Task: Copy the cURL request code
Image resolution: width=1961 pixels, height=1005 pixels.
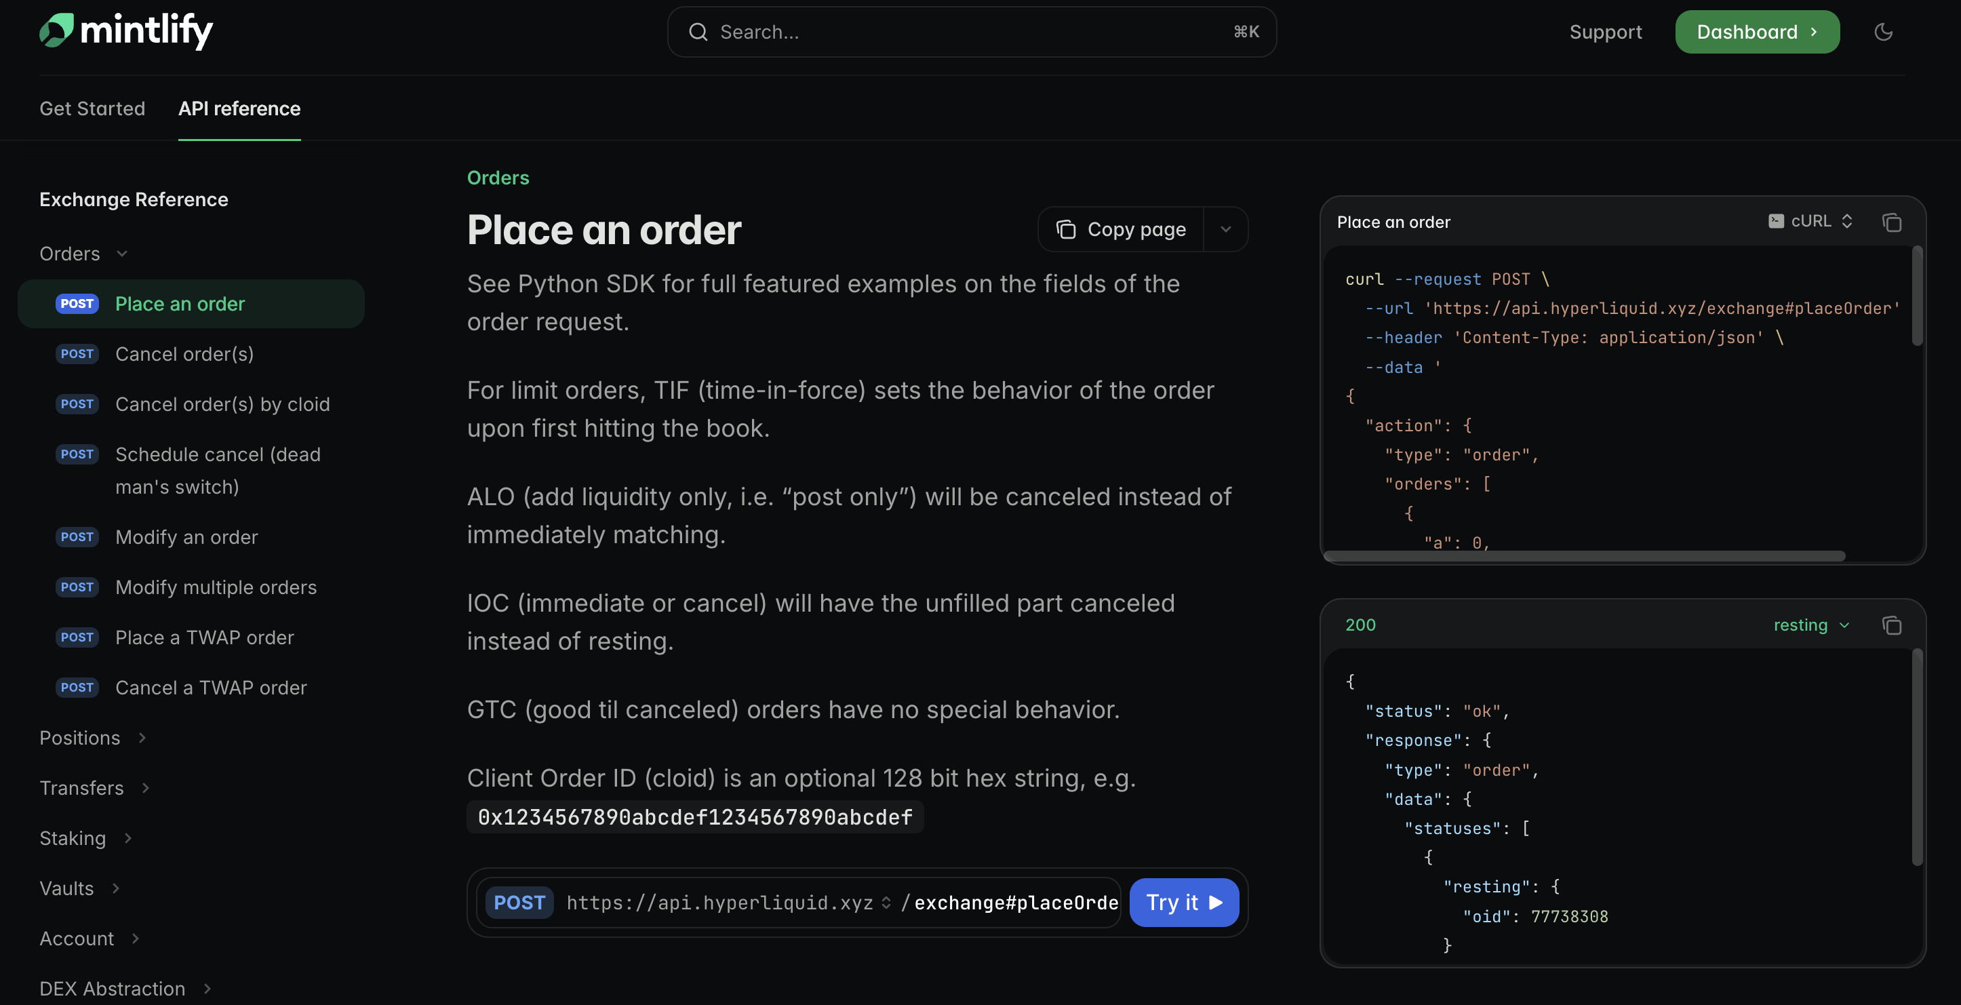Action: (x=1892, y=222)
